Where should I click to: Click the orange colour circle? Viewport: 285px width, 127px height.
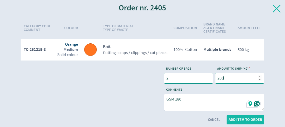coord(90,50)
